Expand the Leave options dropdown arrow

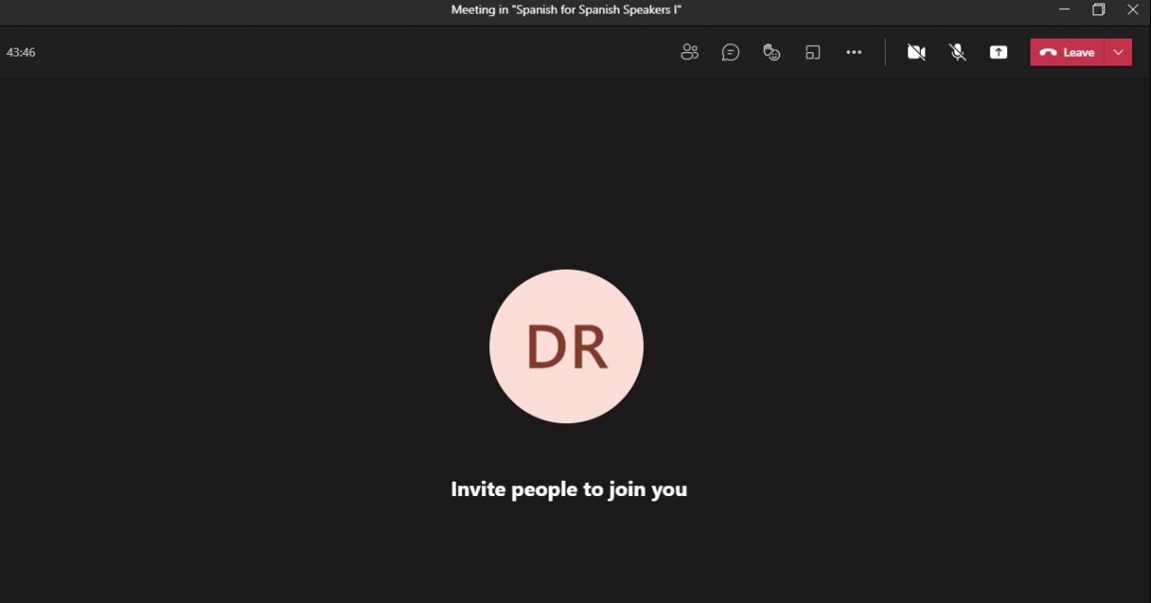coord(1119,52)
